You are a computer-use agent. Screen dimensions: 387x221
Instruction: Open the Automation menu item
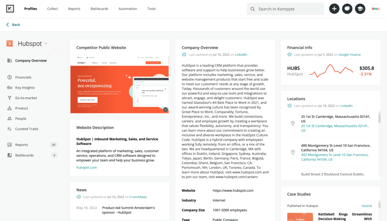pos(128,9)
